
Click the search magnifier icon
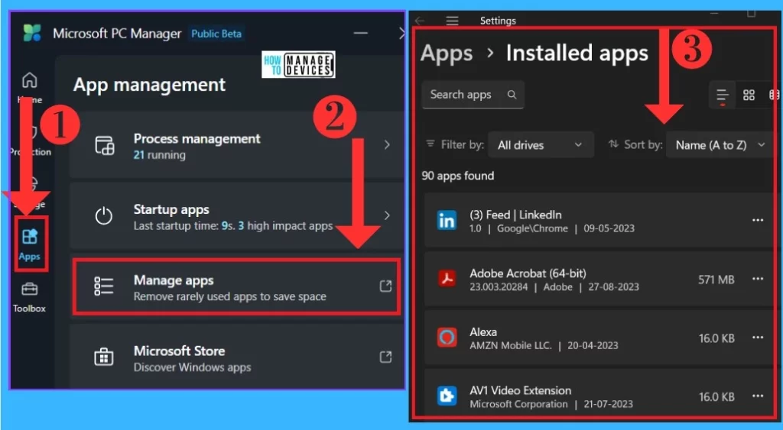(x=512, y=94)
